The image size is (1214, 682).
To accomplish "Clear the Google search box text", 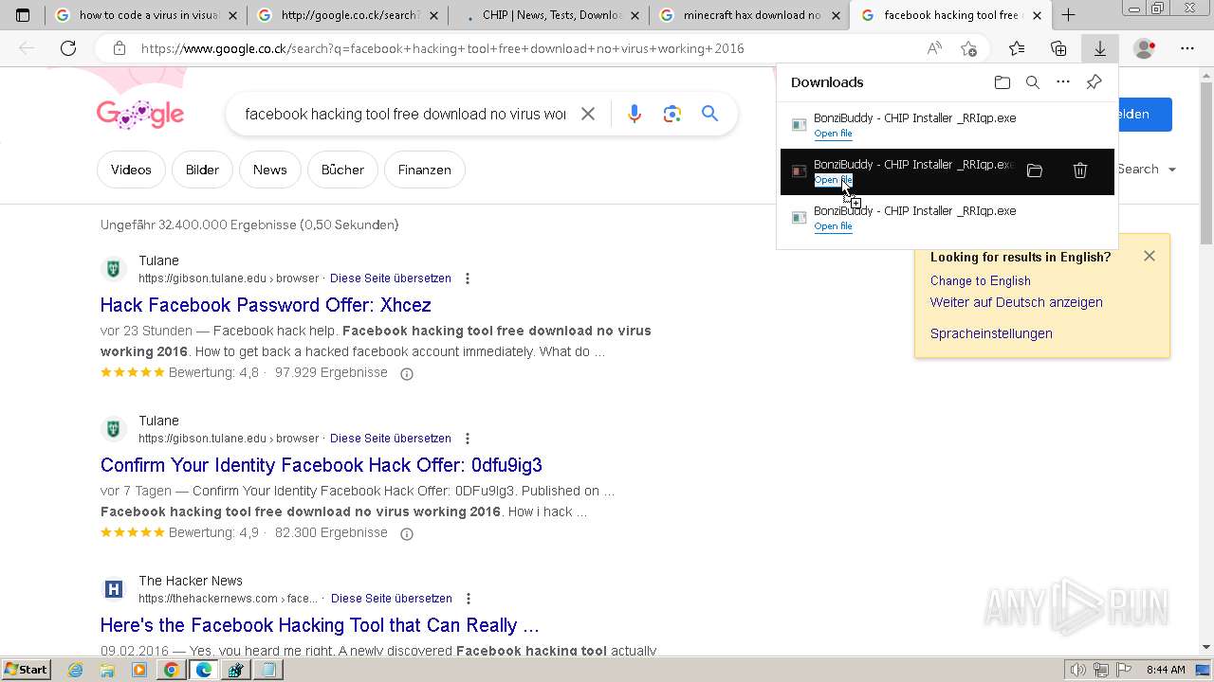I will (x=588, y=114).
